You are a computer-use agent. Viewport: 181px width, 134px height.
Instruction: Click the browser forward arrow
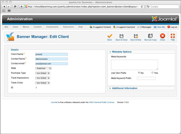(8, 6)
